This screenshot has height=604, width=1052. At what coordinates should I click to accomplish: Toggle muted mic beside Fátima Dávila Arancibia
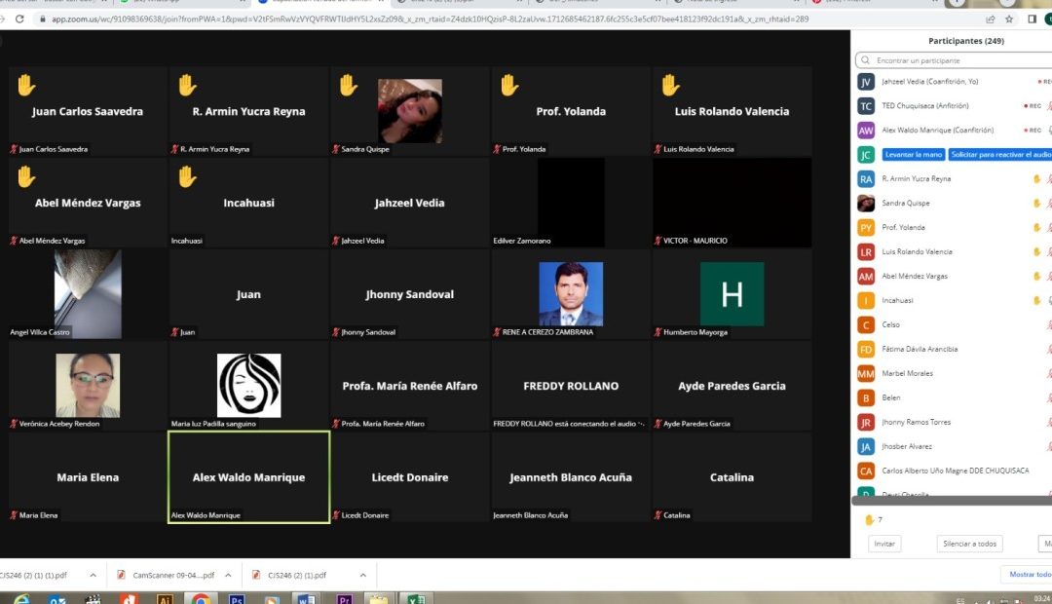pos(1048,350)
